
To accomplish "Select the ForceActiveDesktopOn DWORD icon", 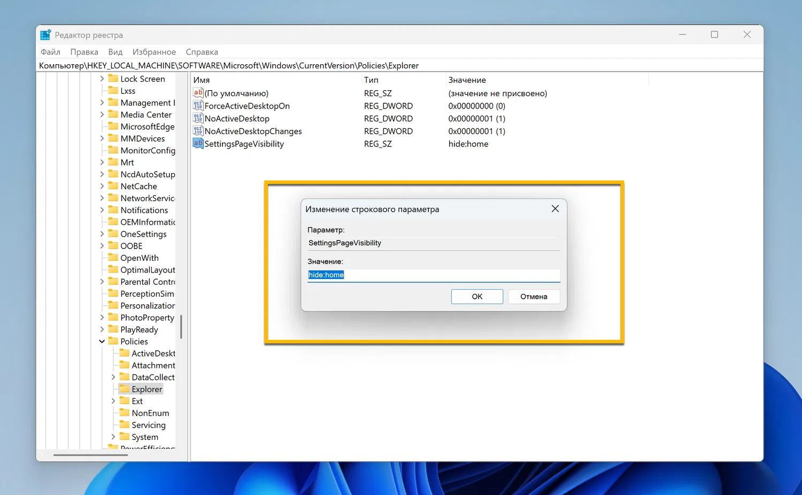I will 198,106.
